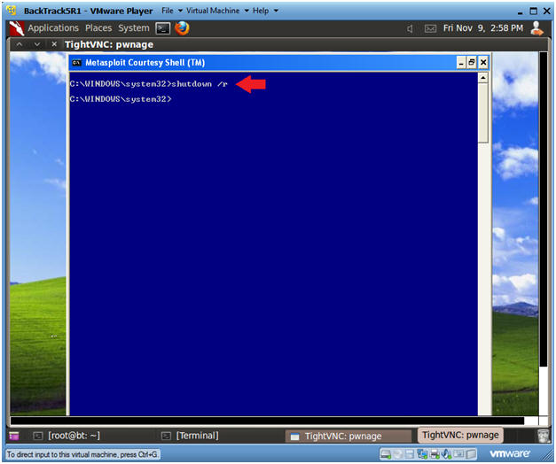Click the VMware sound card icon
Screen dimensions: 556x464
[x=446, y=453]
